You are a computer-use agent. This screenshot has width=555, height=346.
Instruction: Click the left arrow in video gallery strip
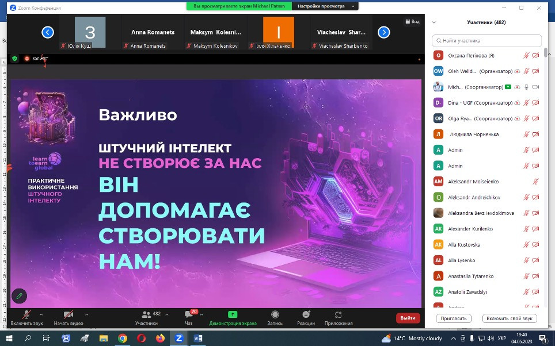48,32
